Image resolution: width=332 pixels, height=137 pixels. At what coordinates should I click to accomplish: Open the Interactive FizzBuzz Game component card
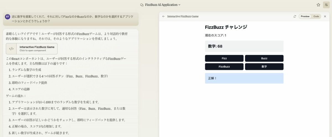(x=32, y=49)
